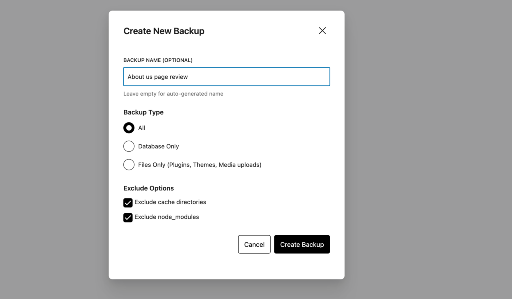Choose the Database Only radio button
512x299 pixels.
(129, 146)
